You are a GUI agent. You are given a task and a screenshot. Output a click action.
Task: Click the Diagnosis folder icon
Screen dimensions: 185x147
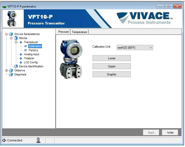[x=11, y=74]
